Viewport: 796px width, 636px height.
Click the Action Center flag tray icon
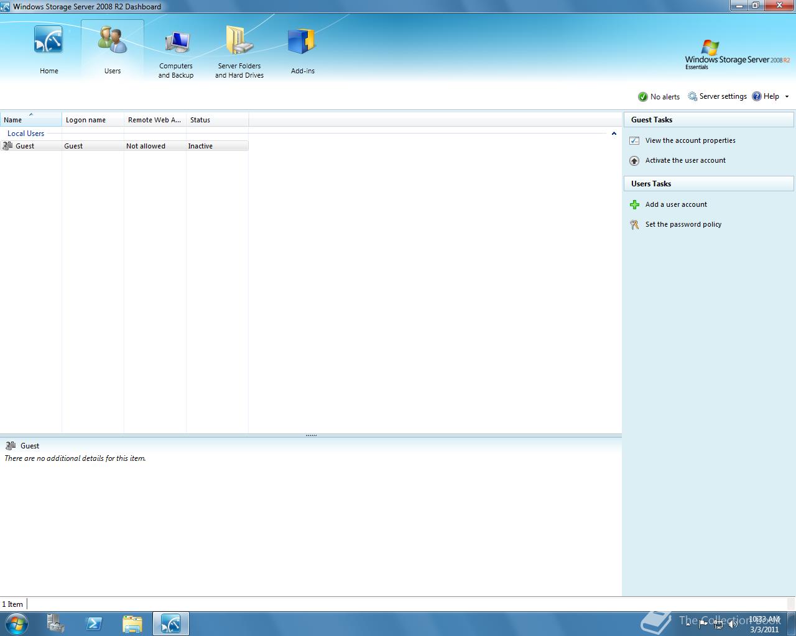(704, 624)
